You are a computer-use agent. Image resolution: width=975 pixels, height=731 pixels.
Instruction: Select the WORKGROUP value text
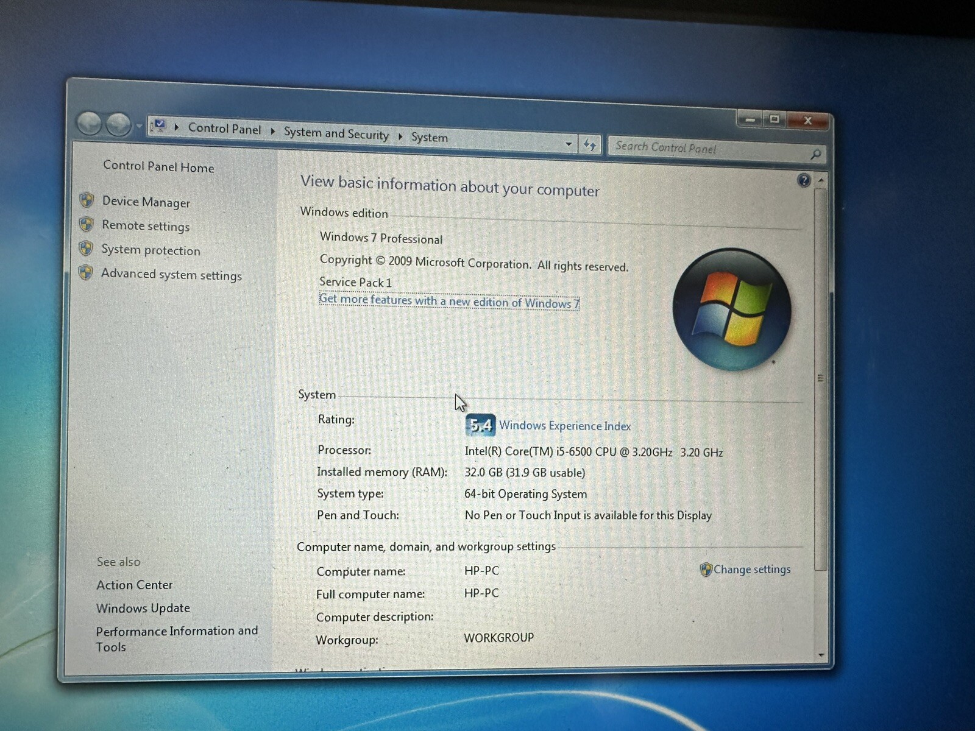tap(498, 638)
